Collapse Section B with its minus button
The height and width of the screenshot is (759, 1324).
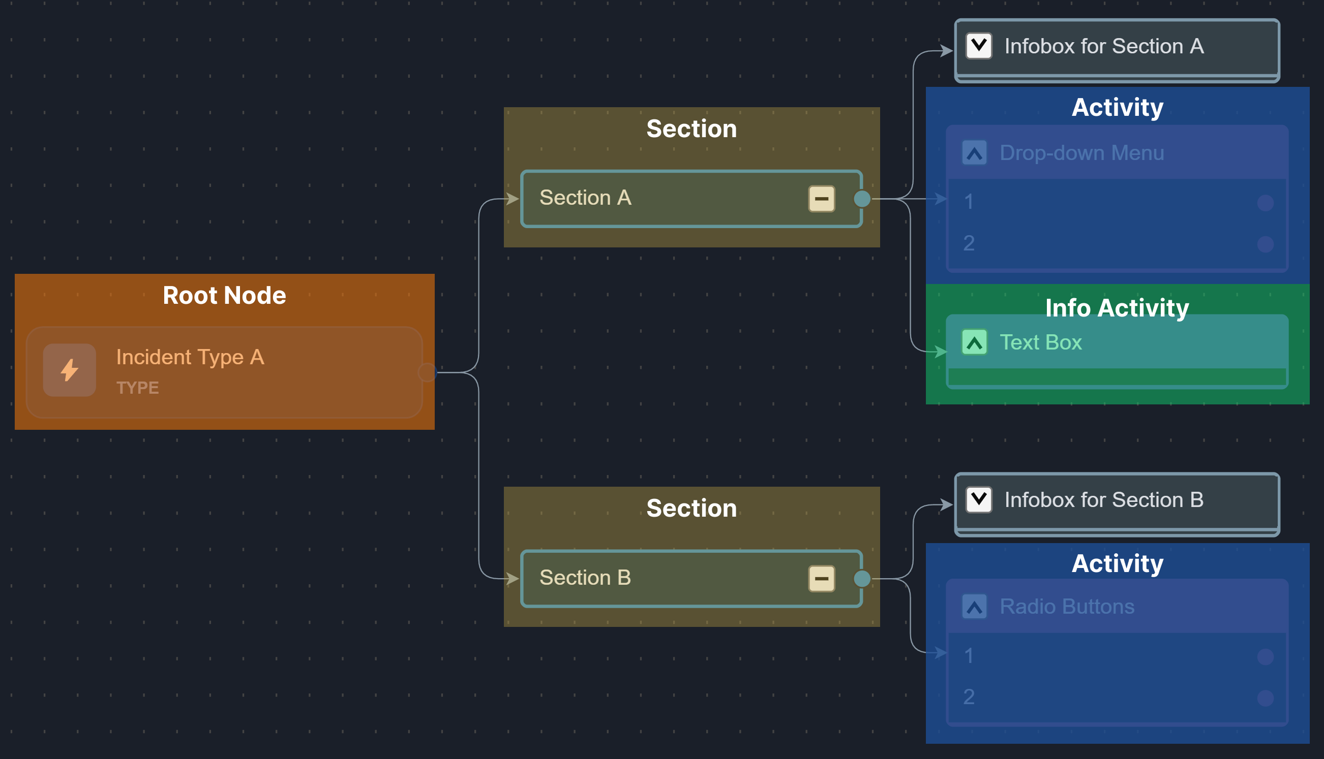[x=822, y=579]
